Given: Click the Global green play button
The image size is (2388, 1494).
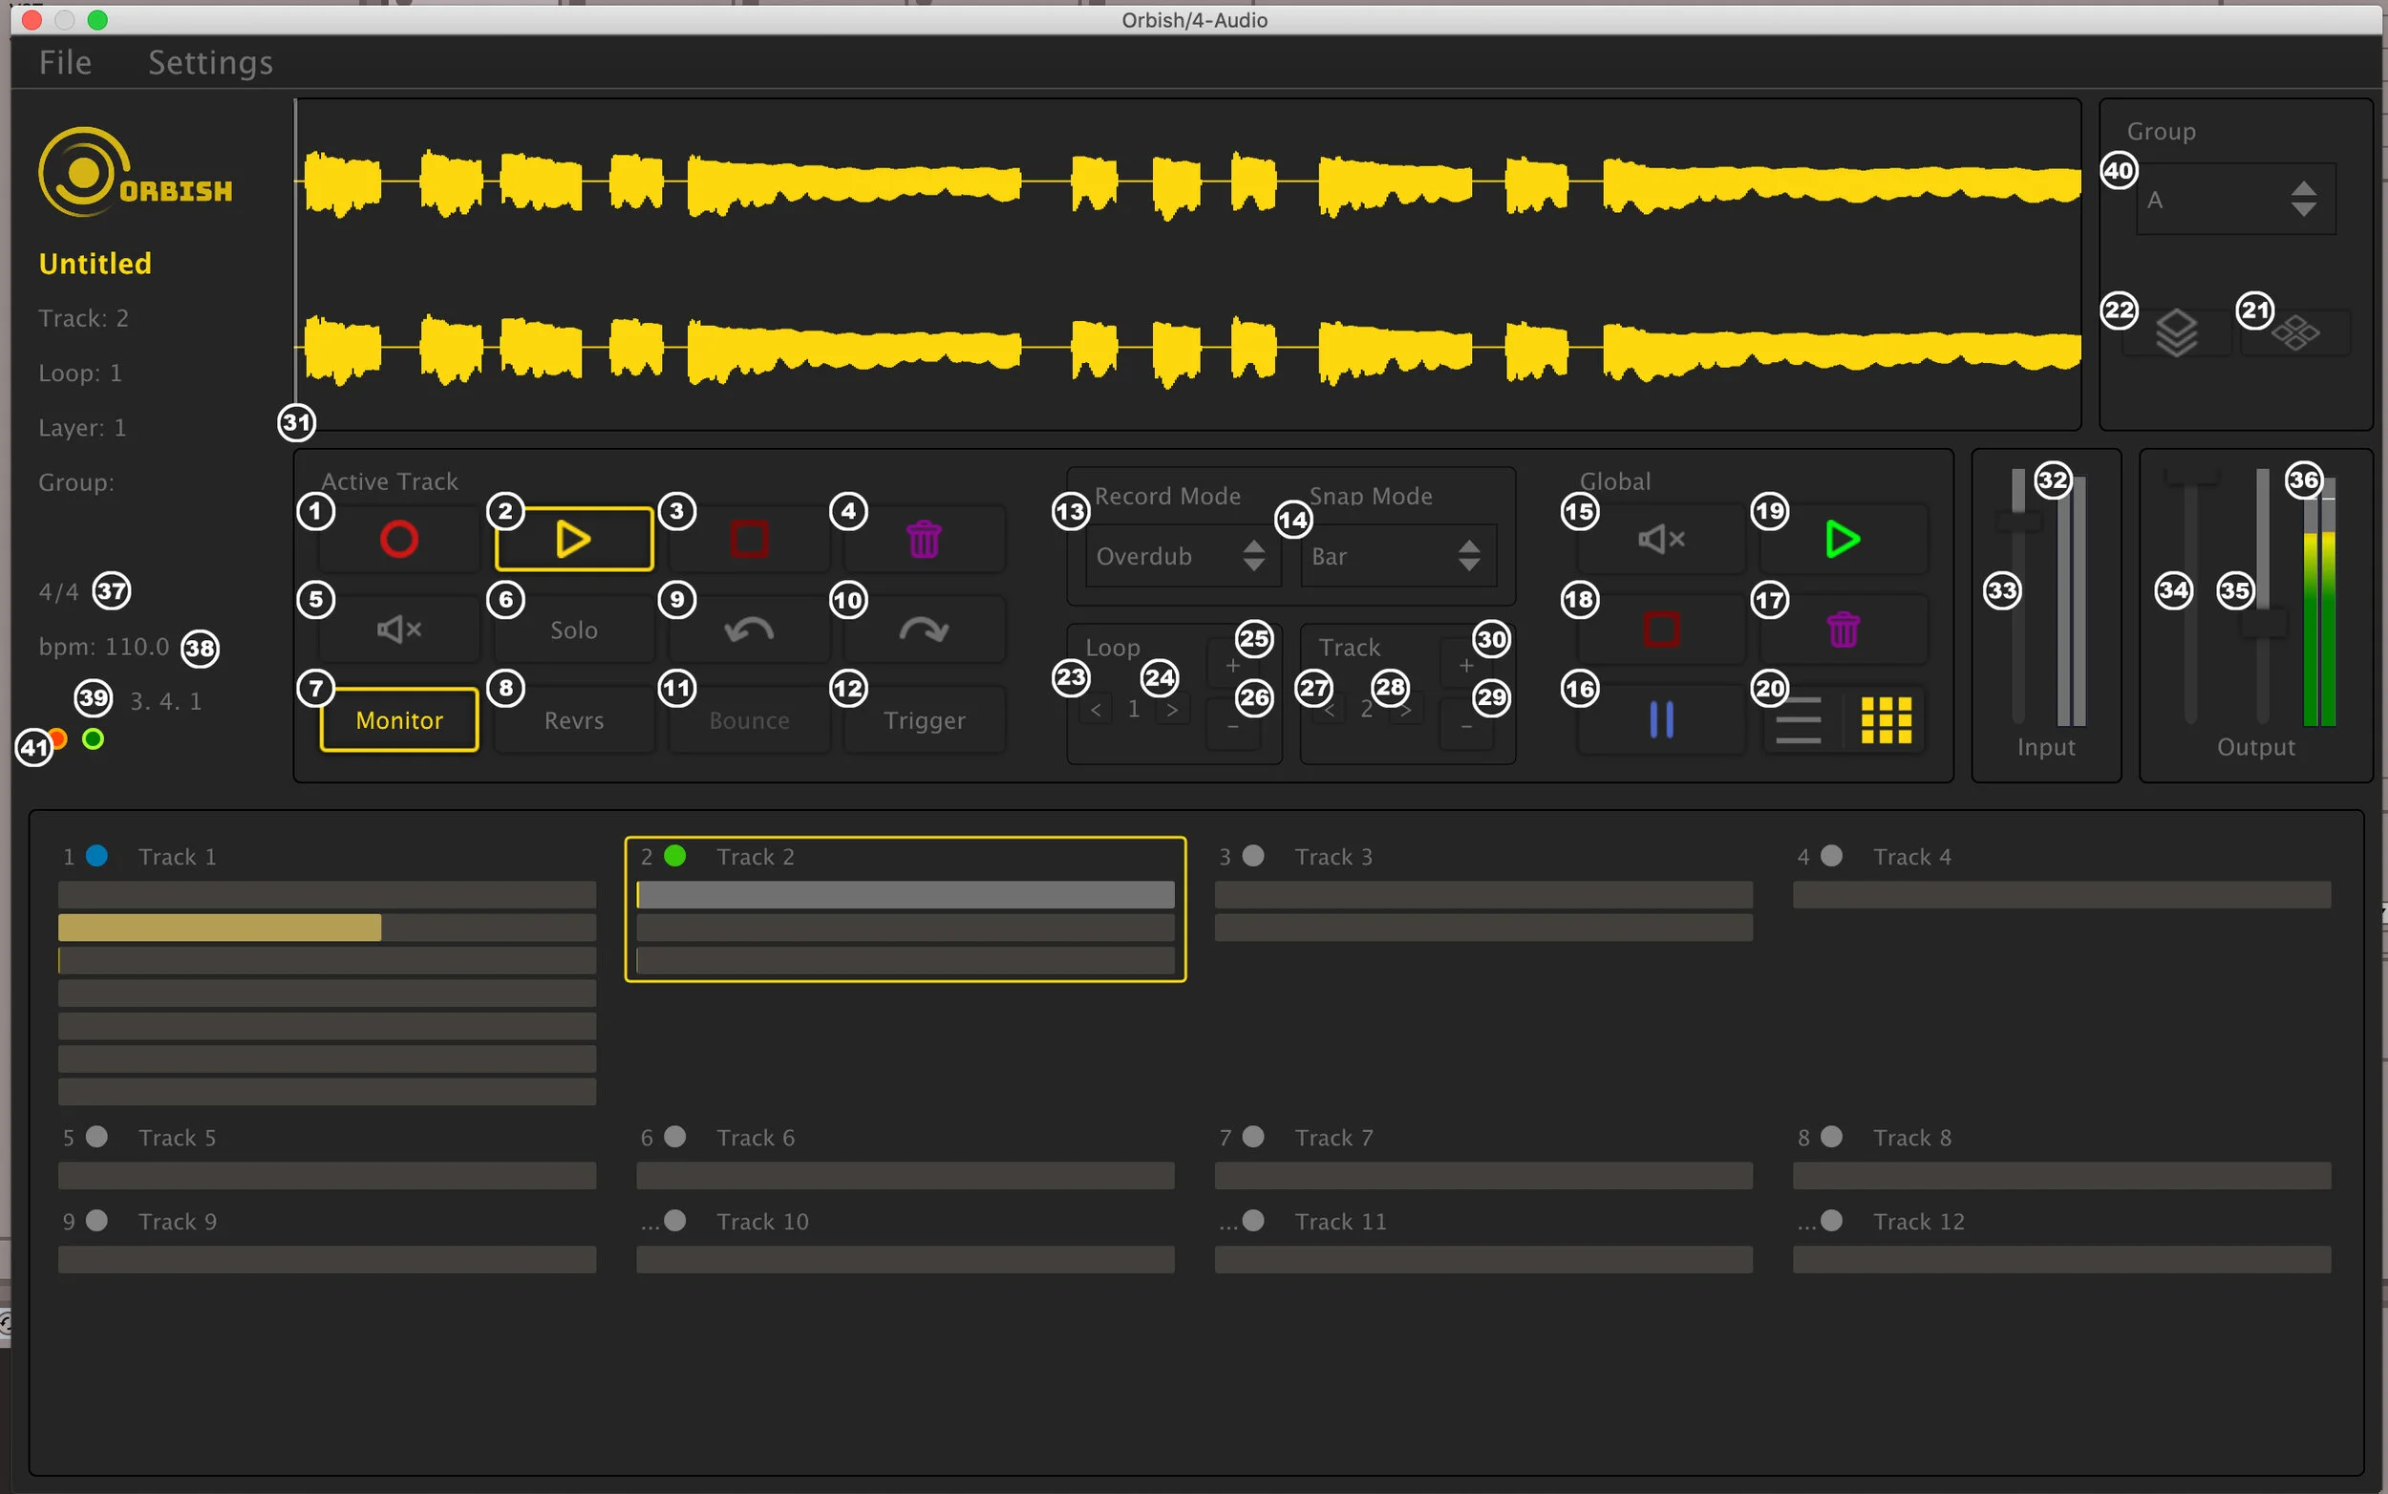Looking at the screenshot, I should point(1843,540).
